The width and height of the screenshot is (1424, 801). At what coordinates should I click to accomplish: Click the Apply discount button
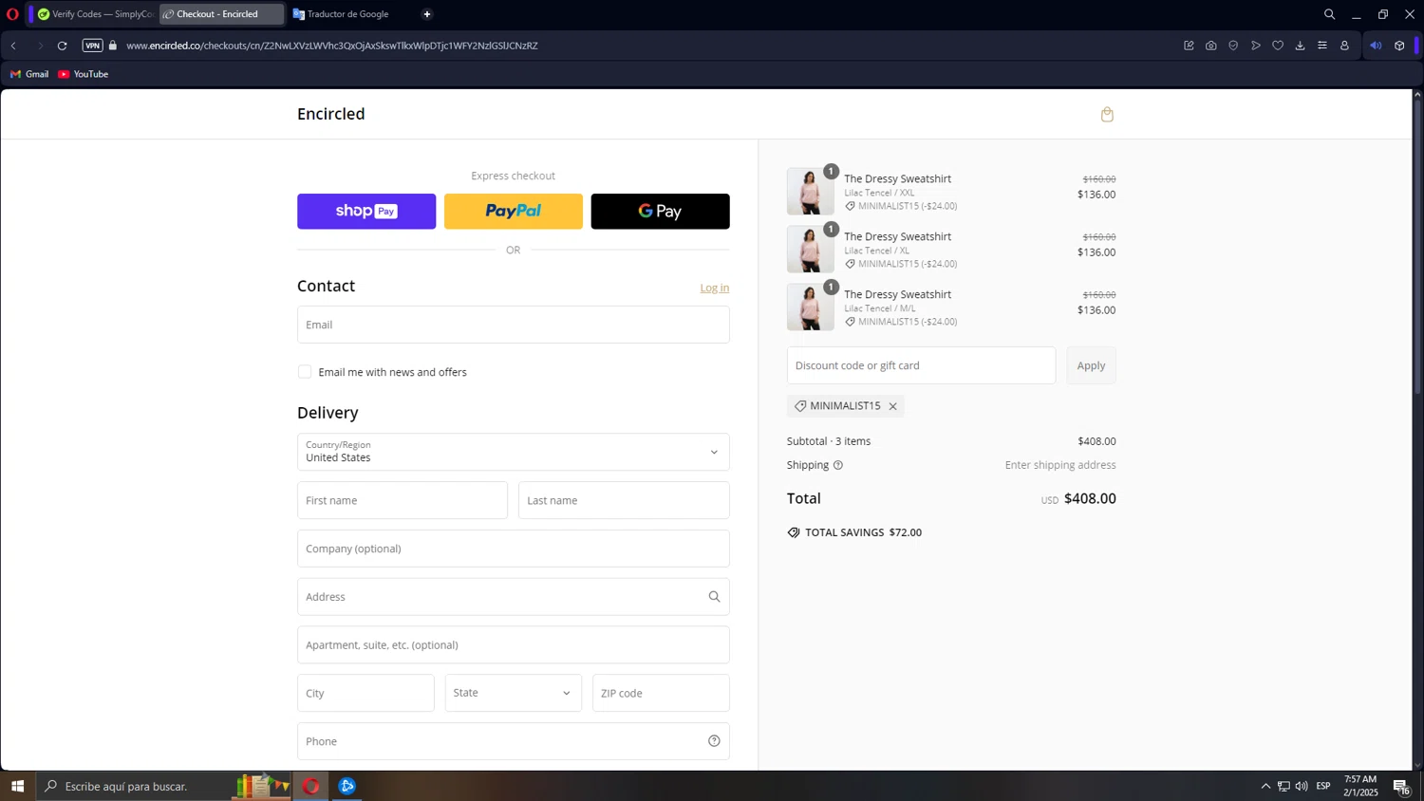1091,365
